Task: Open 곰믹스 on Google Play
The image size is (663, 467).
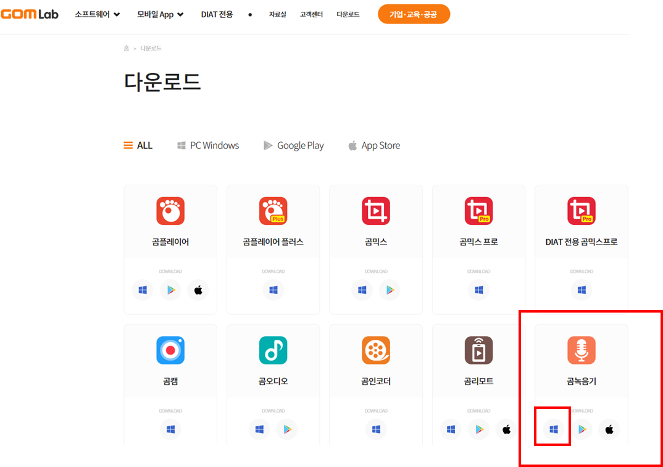Action: (x=390, y=290)
